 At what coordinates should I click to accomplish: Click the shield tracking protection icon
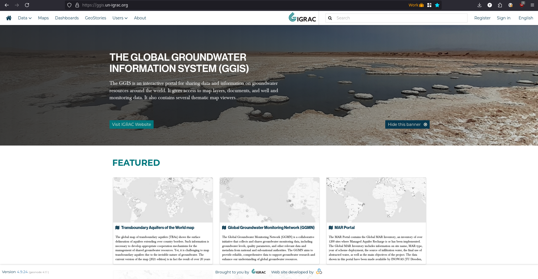(69, 5)
